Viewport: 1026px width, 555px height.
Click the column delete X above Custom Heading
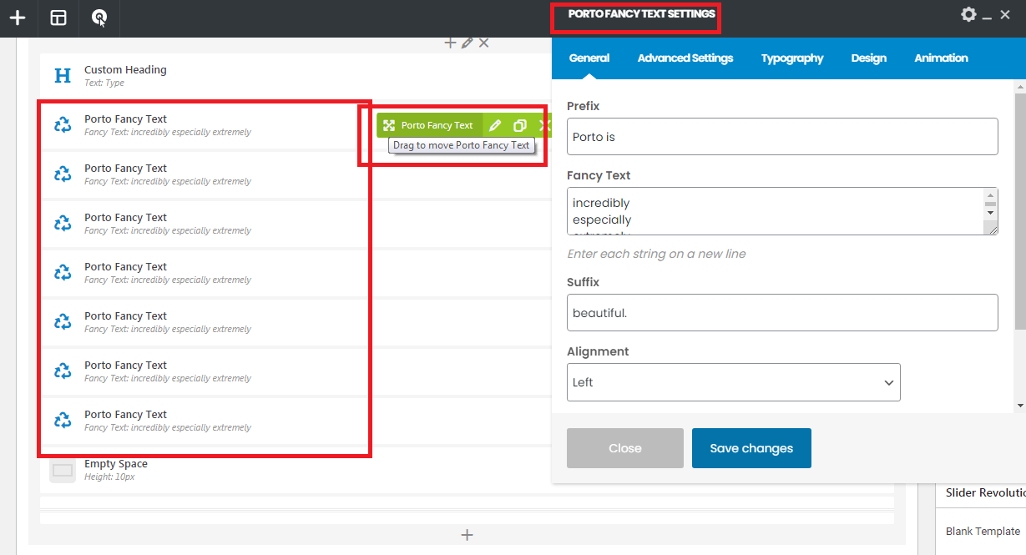(x=483, y=43)
